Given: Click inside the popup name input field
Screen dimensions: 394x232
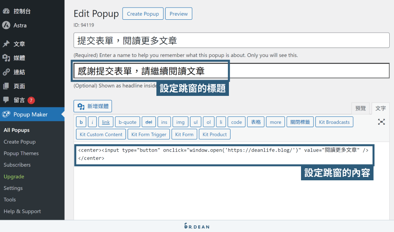Looking at the screenshot, I should point(230,40).
